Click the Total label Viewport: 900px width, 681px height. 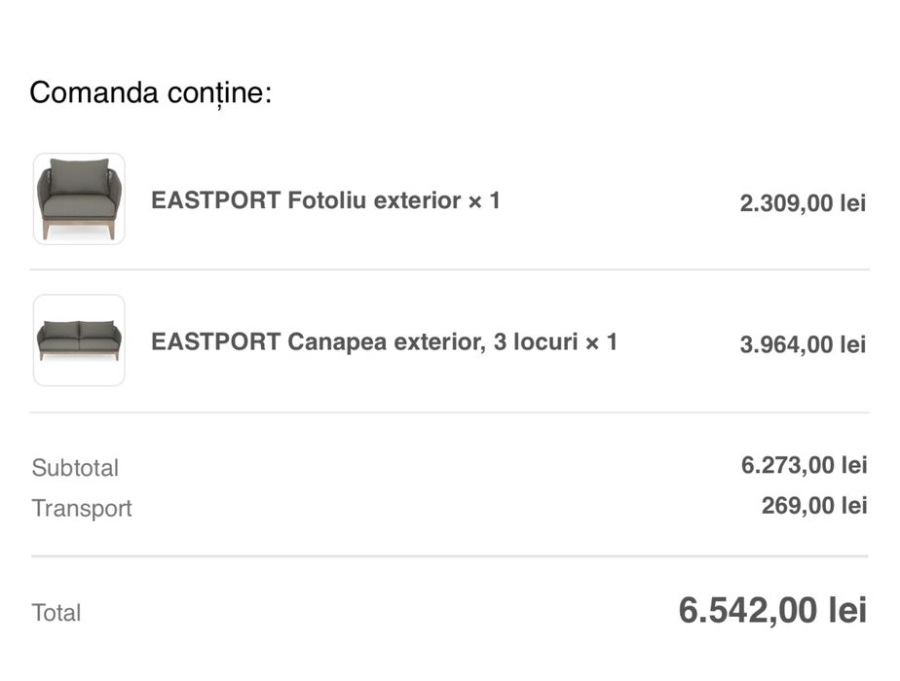point(56,613)
